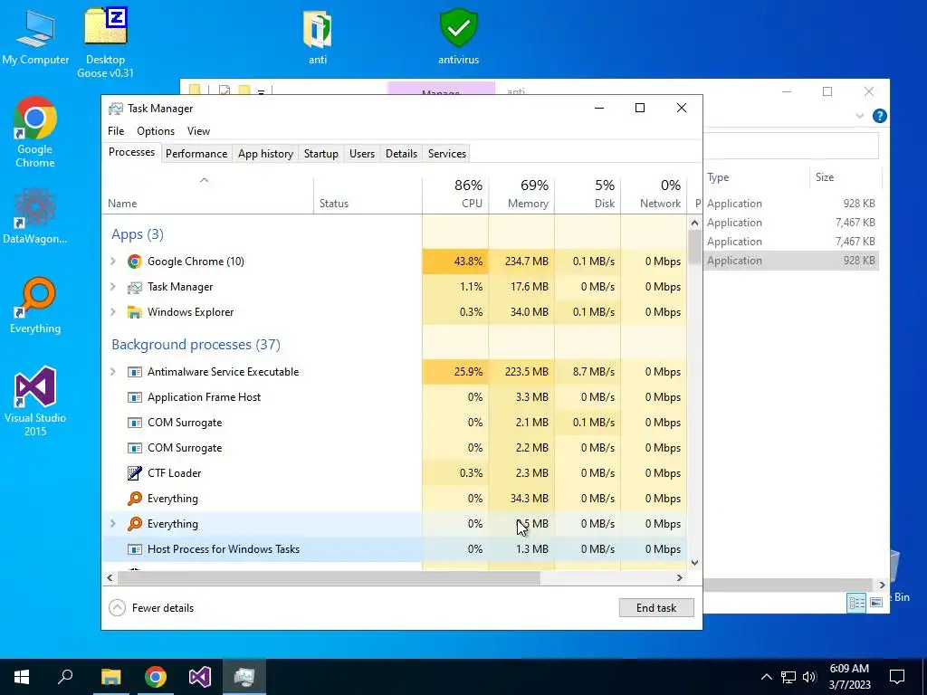The image size is (927, 695).
Task: Open the View menu
Action: click(x=198, y=130)
